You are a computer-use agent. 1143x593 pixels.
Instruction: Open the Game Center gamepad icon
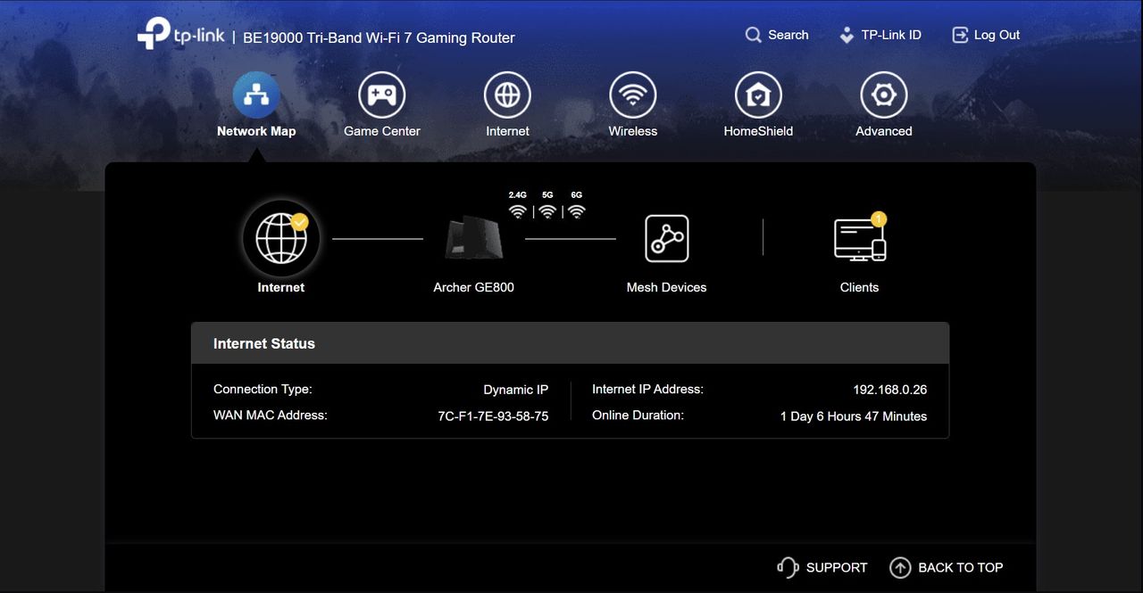[382, 95]
